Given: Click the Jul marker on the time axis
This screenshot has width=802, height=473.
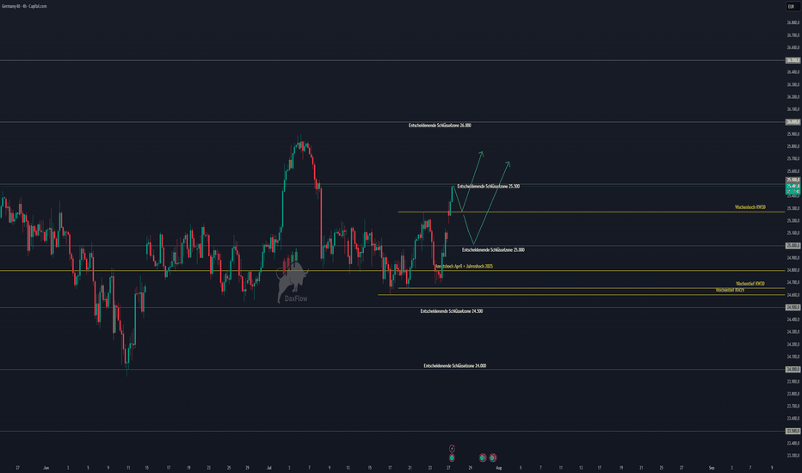Looking at the screenshot, I should (269, 467).
